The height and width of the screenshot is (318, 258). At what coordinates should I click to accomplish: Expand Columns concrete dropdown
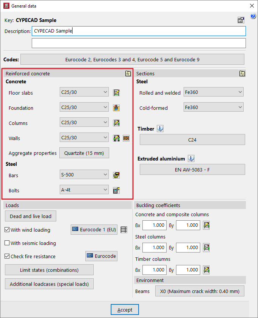pyautogui.click(x=84, y=123)
